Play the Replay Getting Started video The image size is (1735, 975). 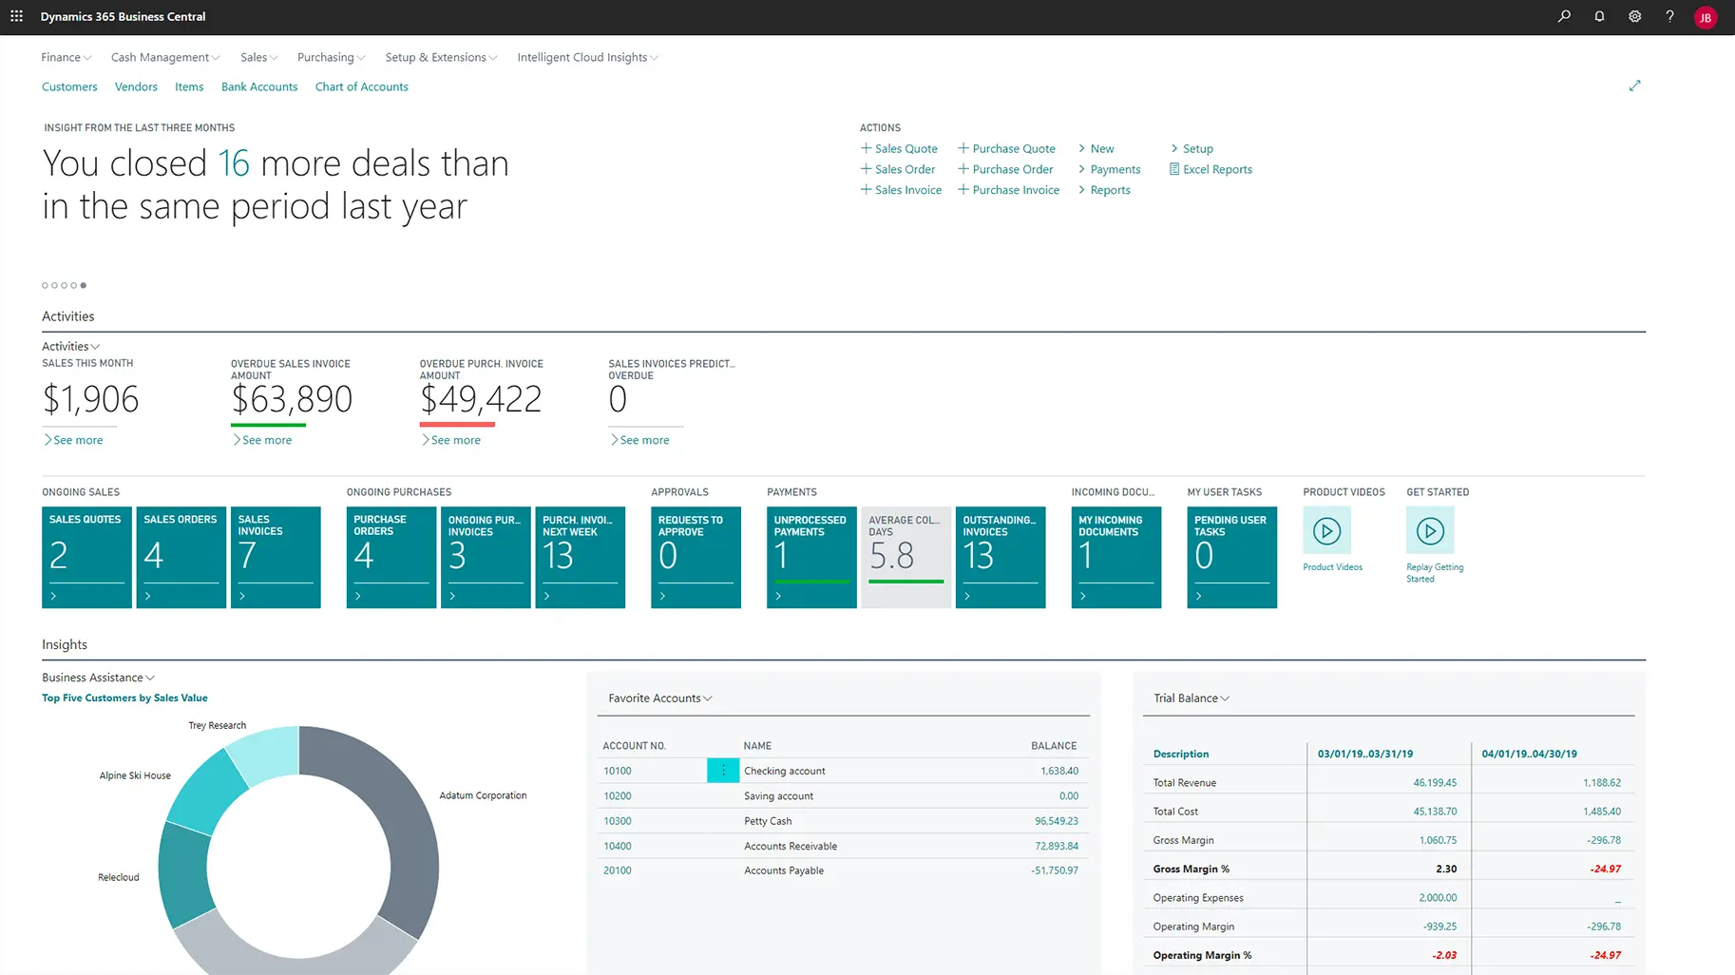(1430, 531)
